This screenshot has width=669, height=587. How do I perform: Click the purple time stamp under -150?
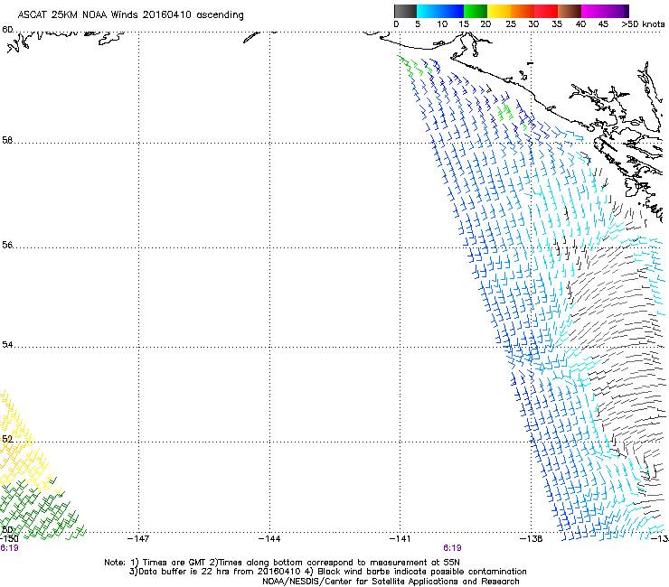point(9,548)
